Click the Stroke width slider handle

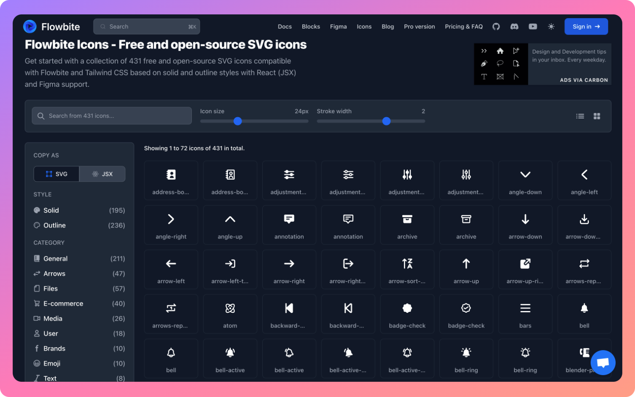(386, 121)
